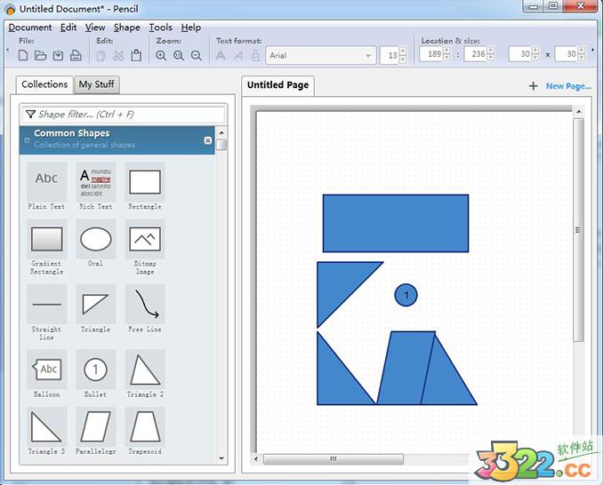Click the Zoom In magnifier icon
This screenshot has width=603, height=485.
click(x=161, y=56)
